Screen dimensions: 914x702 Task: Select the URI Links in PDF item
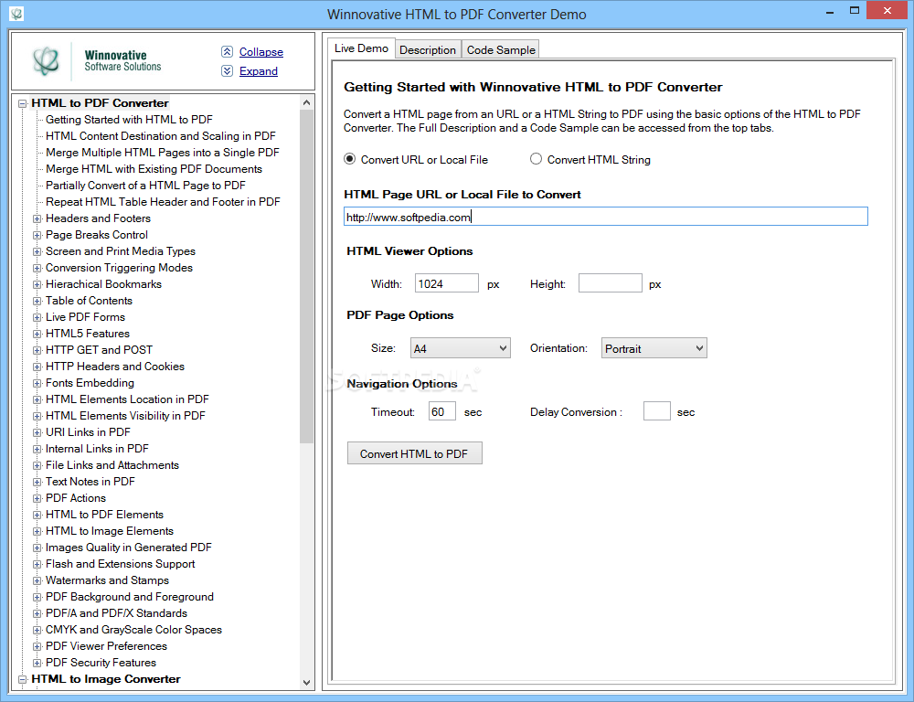tap(88, 432)
